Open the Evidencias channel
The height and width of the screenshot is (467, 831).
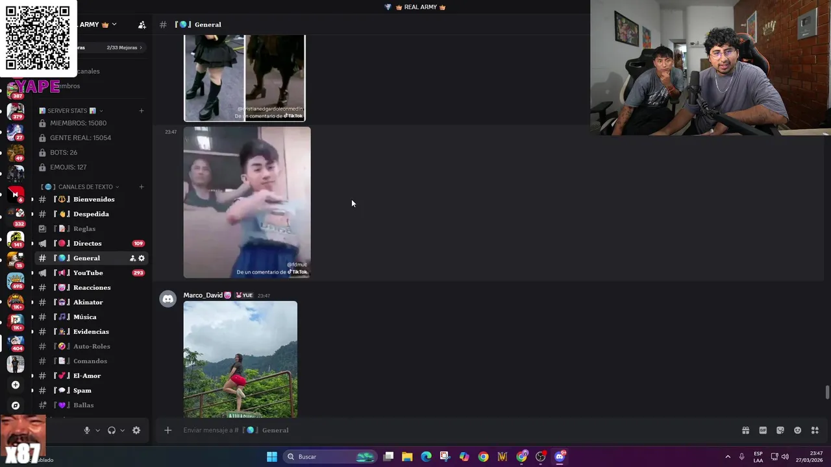pos(91,331)
